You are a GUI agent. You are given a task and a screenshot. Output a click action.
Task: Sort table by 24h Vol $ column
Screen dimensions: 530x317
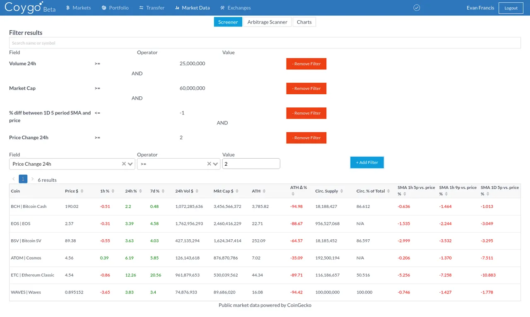[197, 191]
